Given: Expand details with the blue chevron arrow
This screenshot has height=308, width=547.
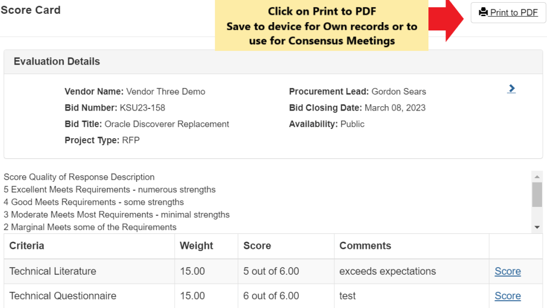Looking at the screenshot, I should coord(512,89).
